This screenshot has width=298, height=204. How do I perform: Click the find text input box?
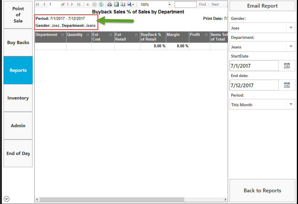pyautogui.click(x=185, y=4)
